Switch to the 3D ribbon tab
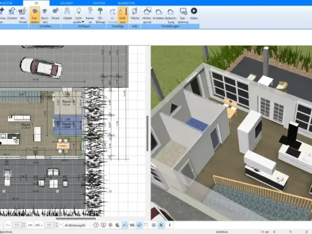The image size is (312, 234). click(36, 3)
